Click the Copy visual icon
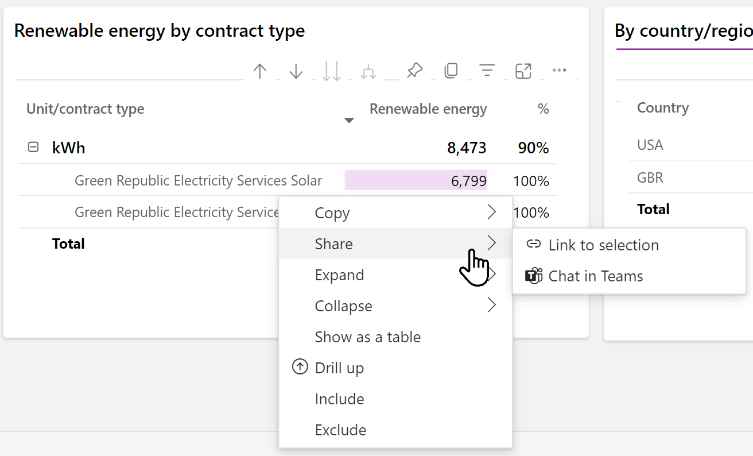This screenshot has width=753, height=456. pos(451,70)
